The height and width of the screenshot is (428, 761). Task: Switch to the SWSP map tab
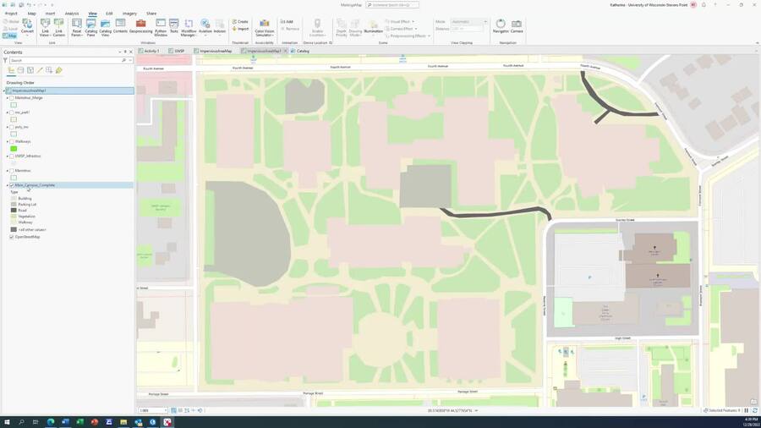177,51
